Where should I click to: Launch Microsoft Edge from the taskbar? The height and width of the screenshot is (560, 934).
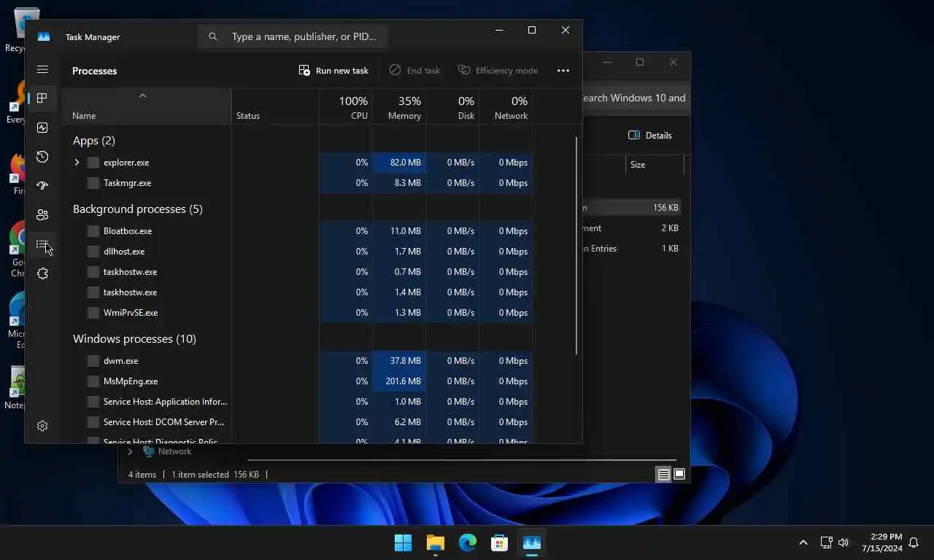[468, 542]
